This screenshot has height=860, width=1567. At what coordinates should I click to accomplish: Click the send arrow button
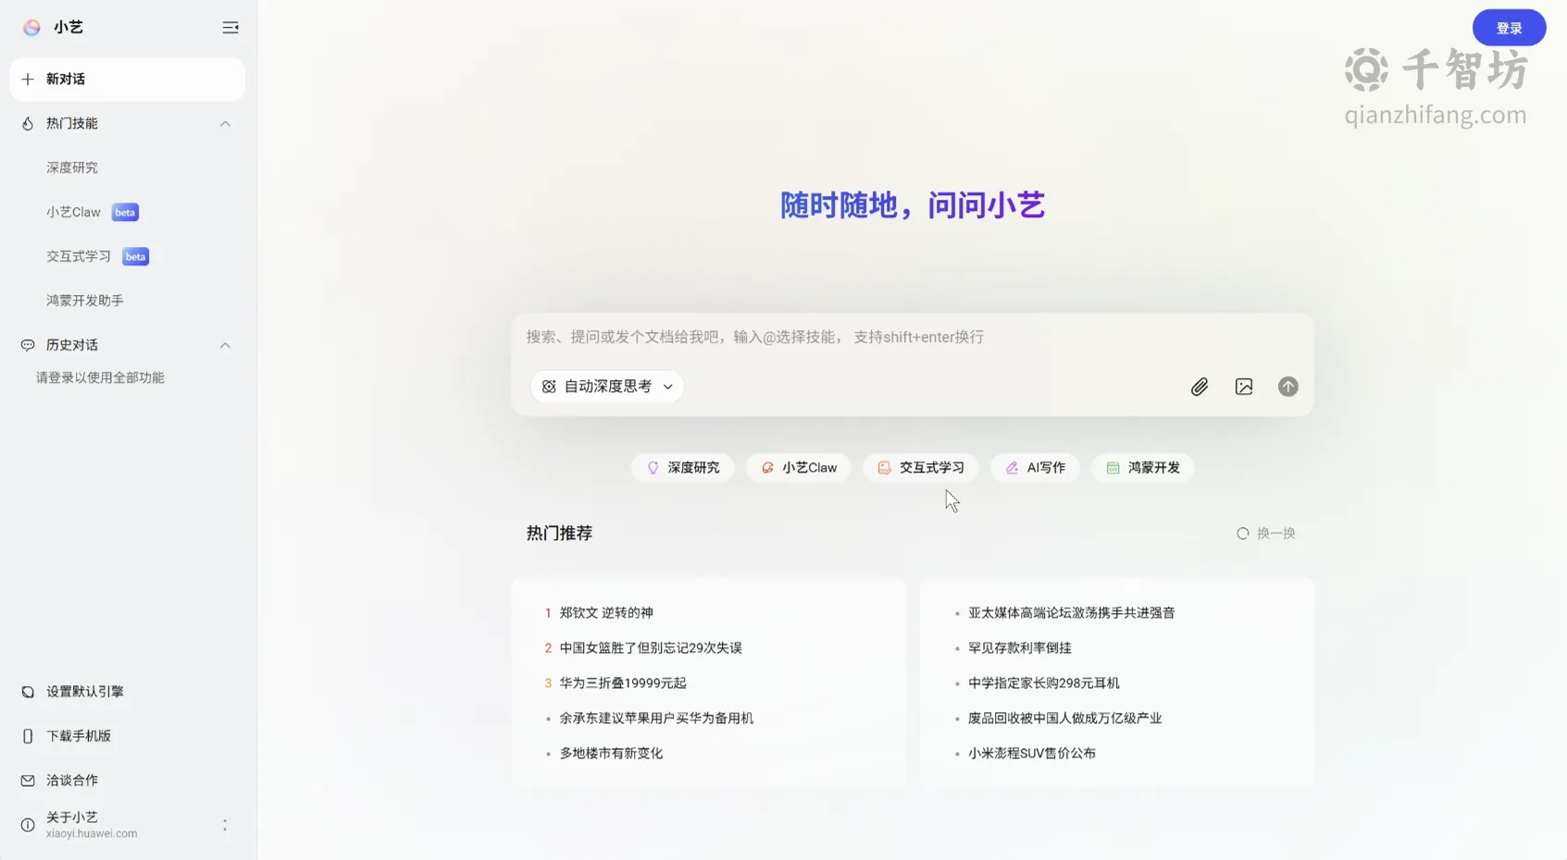tap(1288, 387)
